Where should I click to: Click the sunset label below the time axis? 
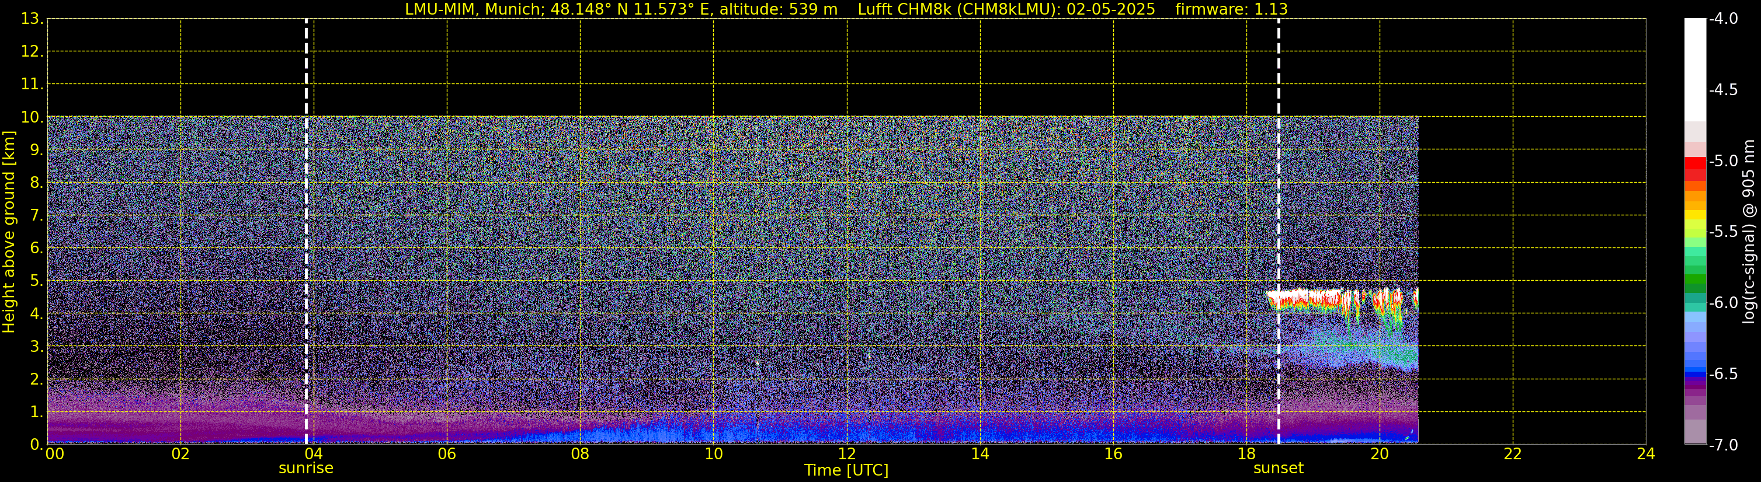pos(1279,469)
